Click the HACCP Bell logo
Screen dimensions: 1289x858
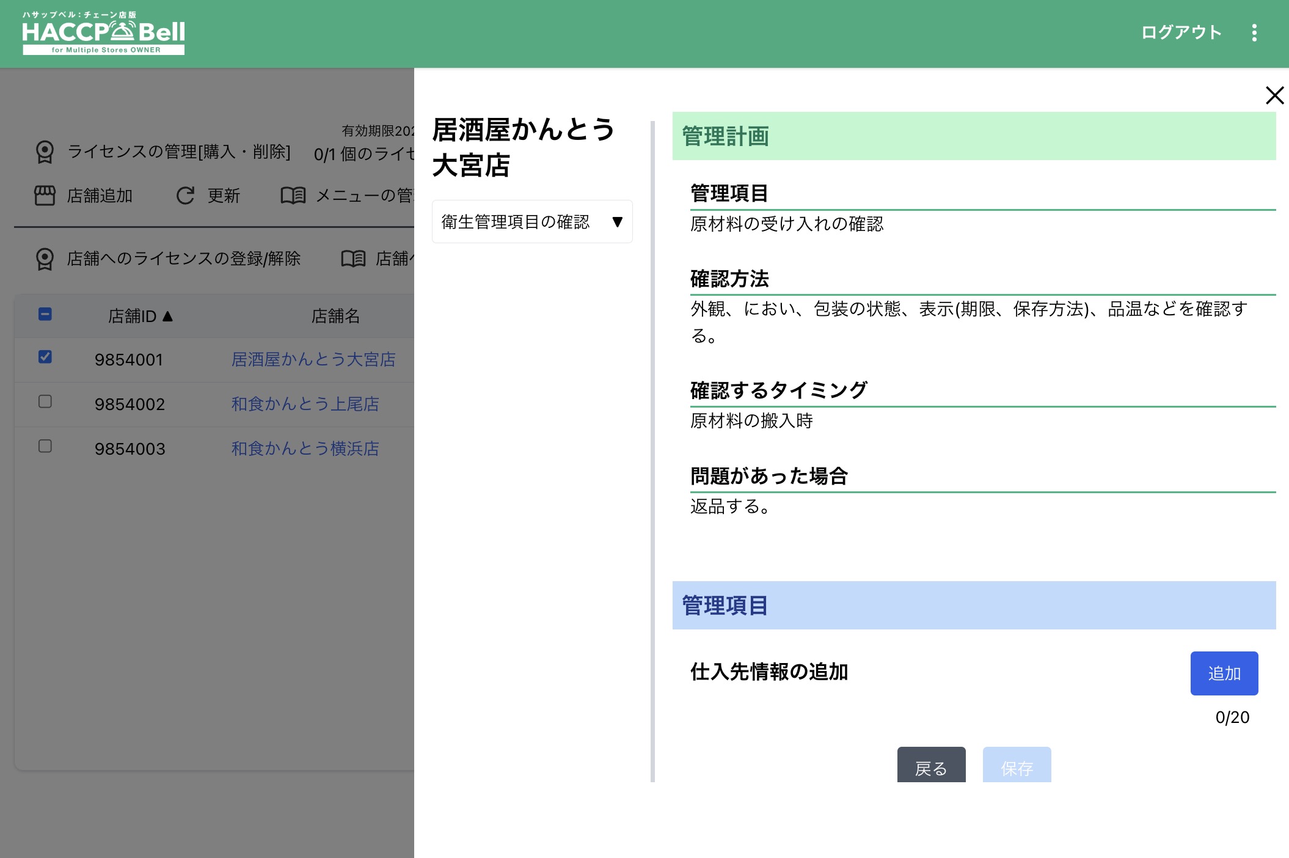(x=103, y=34)
